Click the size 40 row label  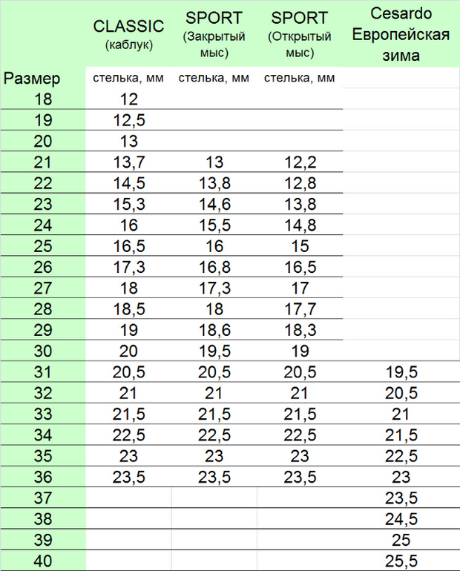pyautogui.click(x=43, y=561)
